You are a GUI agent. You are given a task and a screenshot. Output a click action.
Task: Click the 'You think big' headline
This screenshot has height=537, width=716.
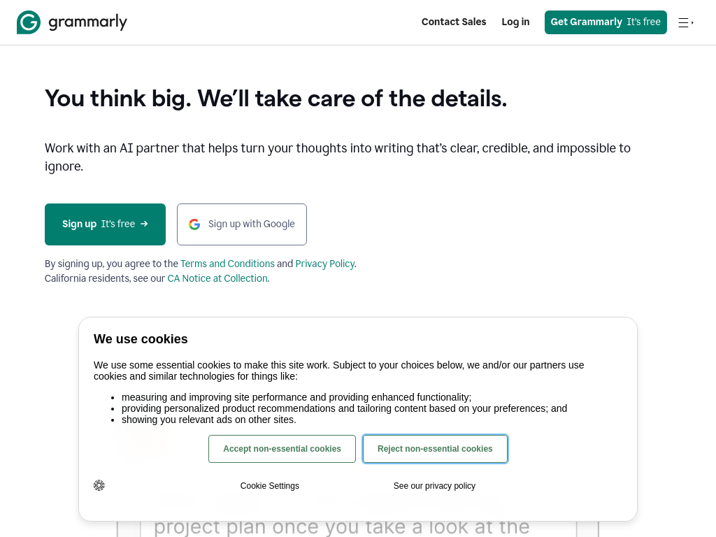(275, 99)
